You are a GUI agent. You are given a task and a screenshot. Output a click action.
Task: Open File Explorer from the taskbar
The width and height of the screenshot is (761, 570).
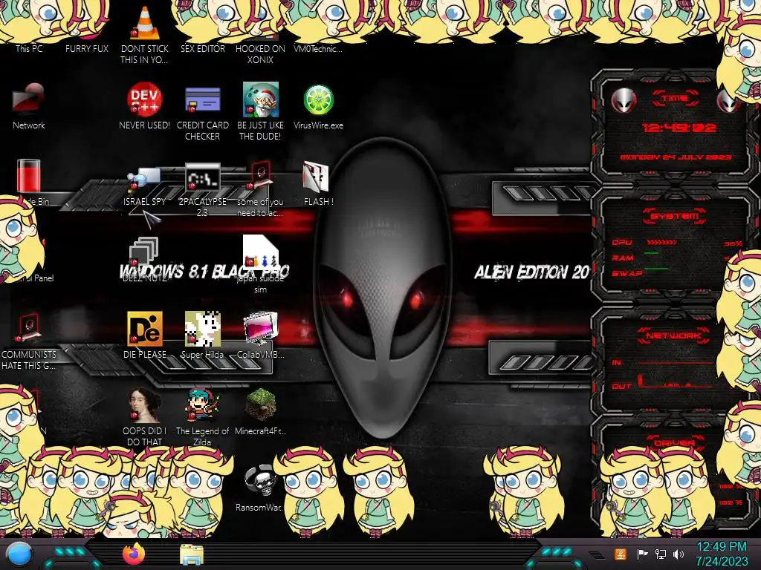tap(192, 554)
